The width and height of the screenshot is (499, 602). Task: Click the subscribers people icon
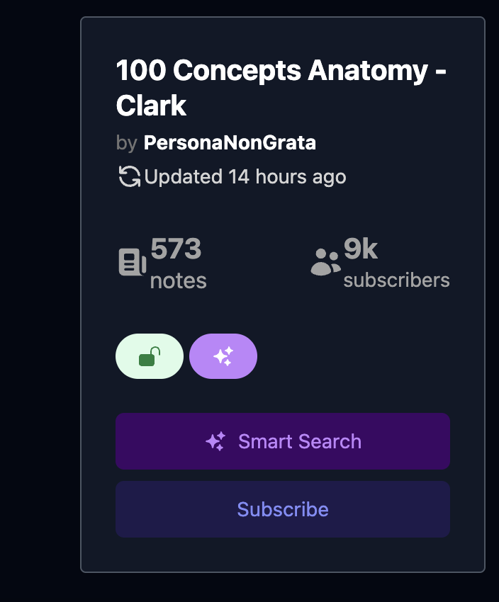(325, 262)
